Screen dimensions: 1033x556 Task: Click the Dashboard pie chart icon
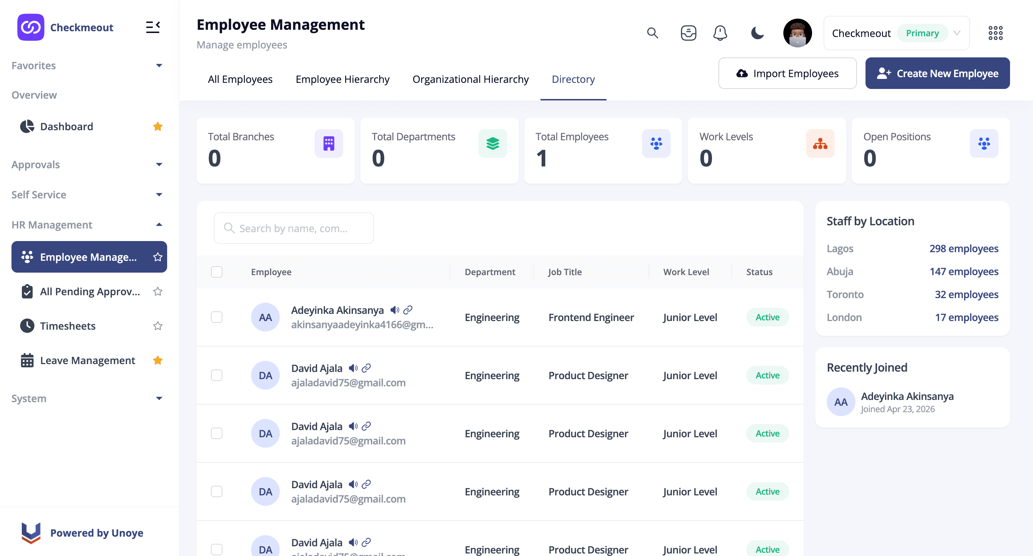click(x=27, y=126)
